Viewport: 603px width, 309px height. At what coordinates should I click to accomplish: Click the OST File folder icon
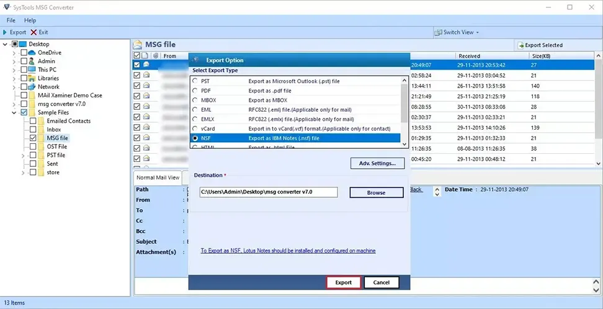41,146
